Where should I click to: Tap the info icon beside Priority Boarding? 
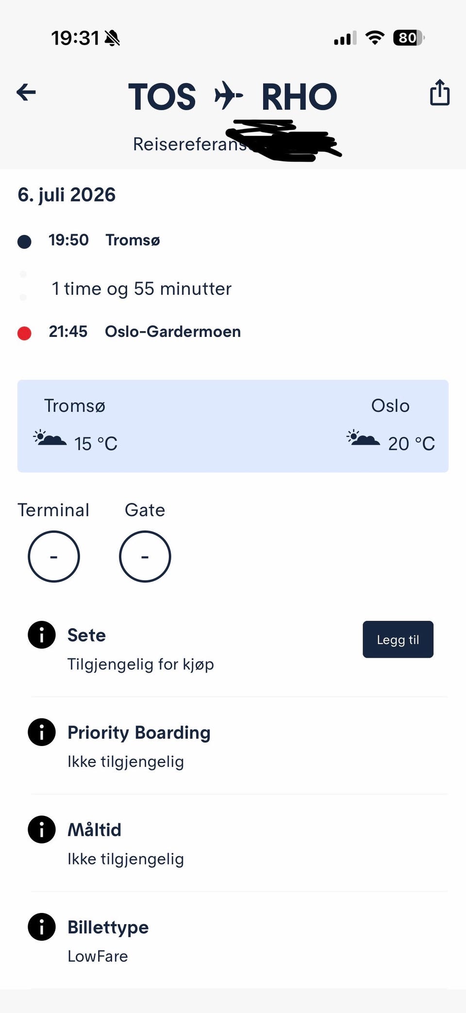point(42,732)
